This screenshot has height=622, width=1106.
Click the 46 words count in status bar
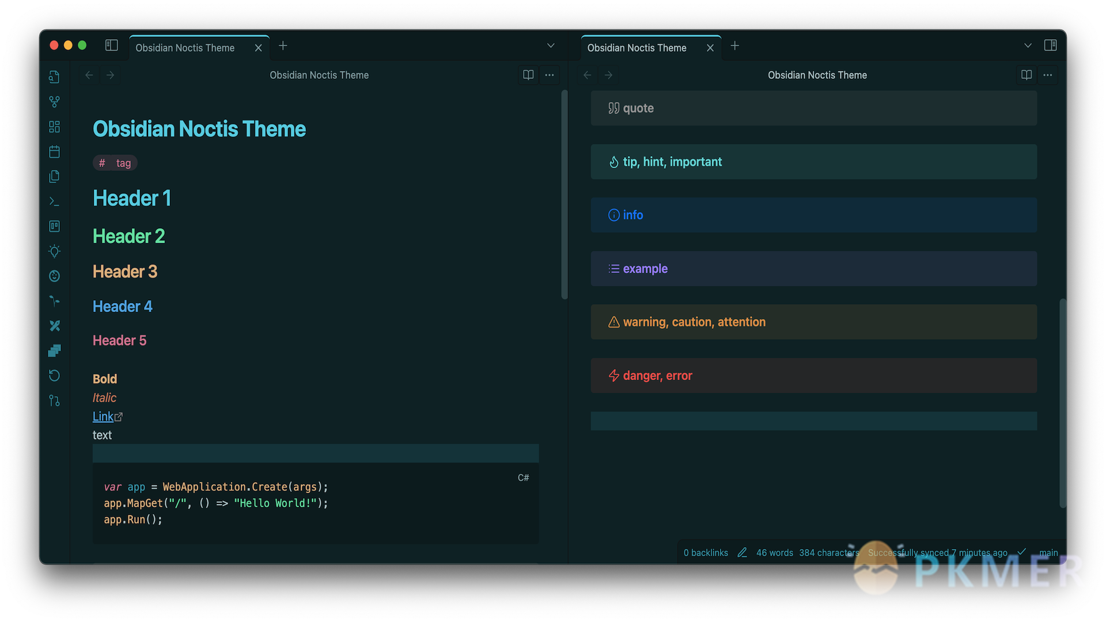point(775,552)
